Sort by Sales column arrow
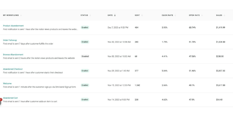This screenshot has height=131, width=233. pos(224,15)
